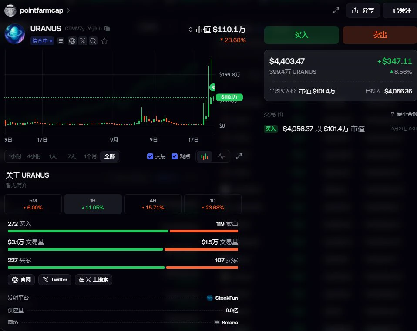Open the 官网 official site link
This screenshot has width=417, height=331.
tap(21, 280)
